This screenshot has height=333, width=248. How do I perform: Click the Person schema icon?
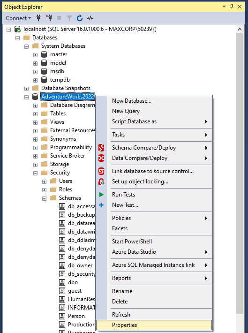pos(62,316)
